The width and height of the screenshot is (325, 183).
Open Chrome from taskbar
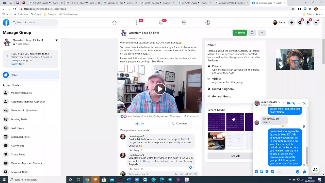coord(87,180)
